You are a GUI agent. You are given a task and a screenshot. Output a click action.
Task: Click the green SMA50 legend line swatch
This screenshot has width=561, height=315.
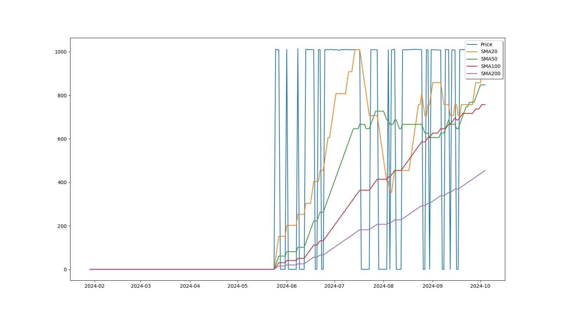click(472, 59)
